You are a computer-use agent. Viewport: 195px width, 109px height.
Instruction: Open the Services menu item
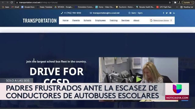pyautogui.click(x=125, y=20)
